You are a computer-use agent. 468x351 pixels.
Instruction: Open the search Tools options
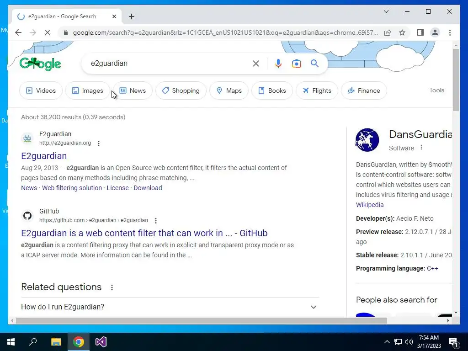[x=436, y=90]
